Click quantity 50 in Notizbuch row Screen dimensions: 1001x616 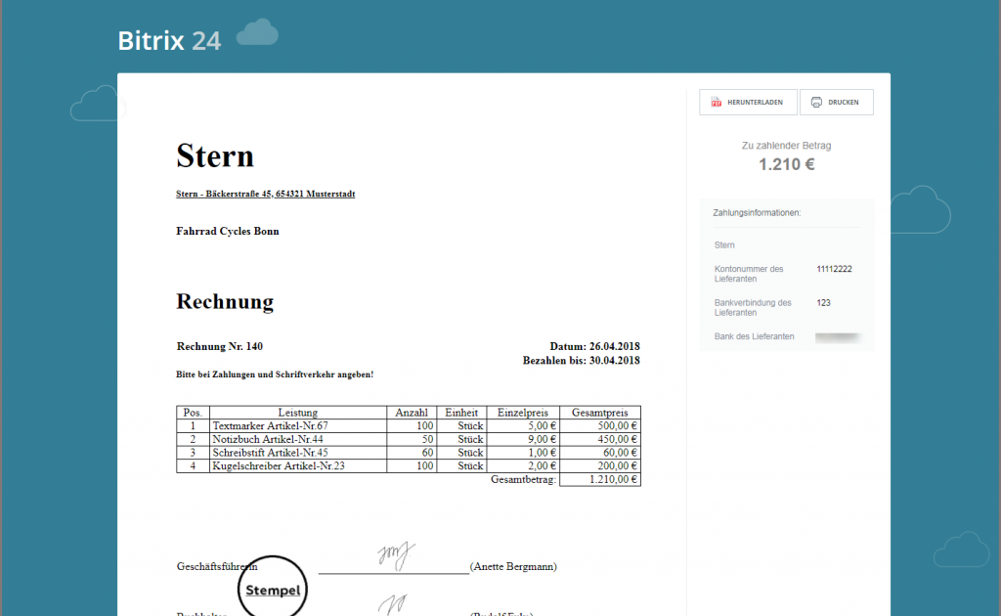coord(412,439)
